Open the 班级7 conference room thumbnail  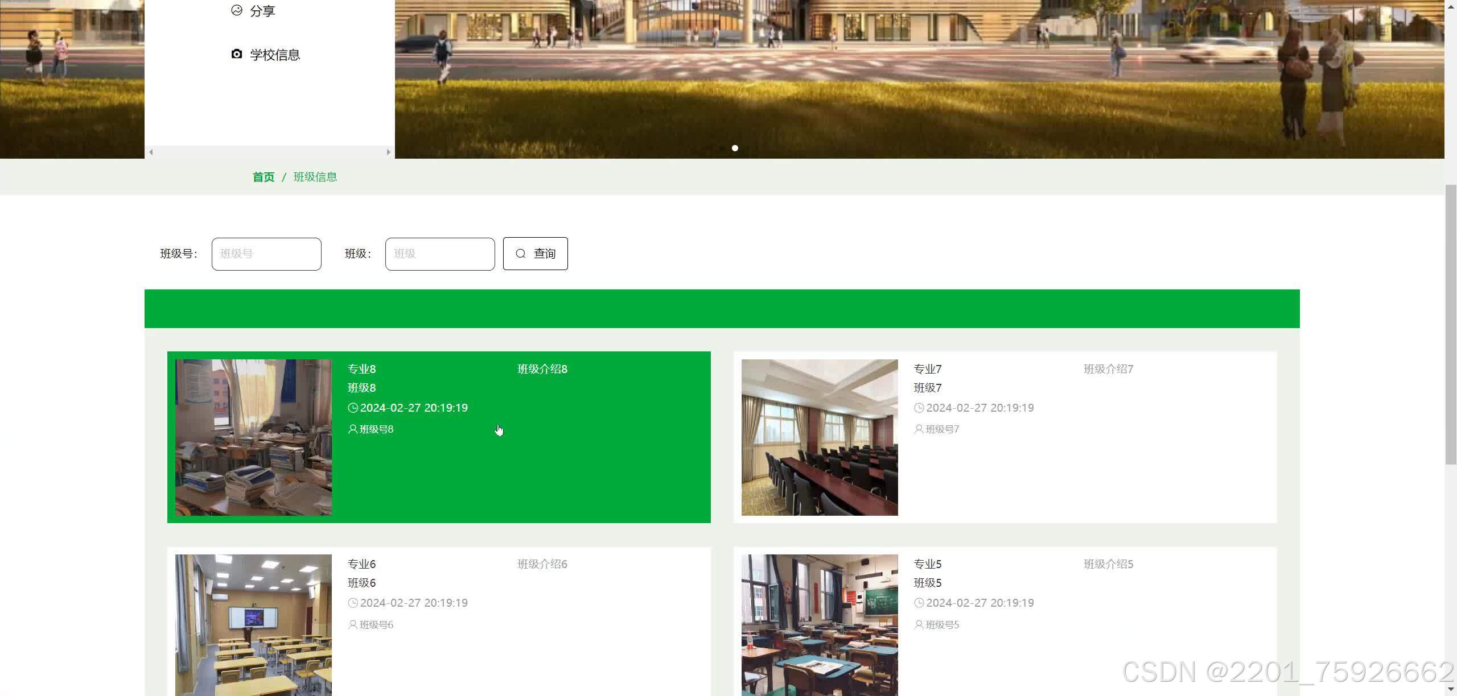pos(820,437)
